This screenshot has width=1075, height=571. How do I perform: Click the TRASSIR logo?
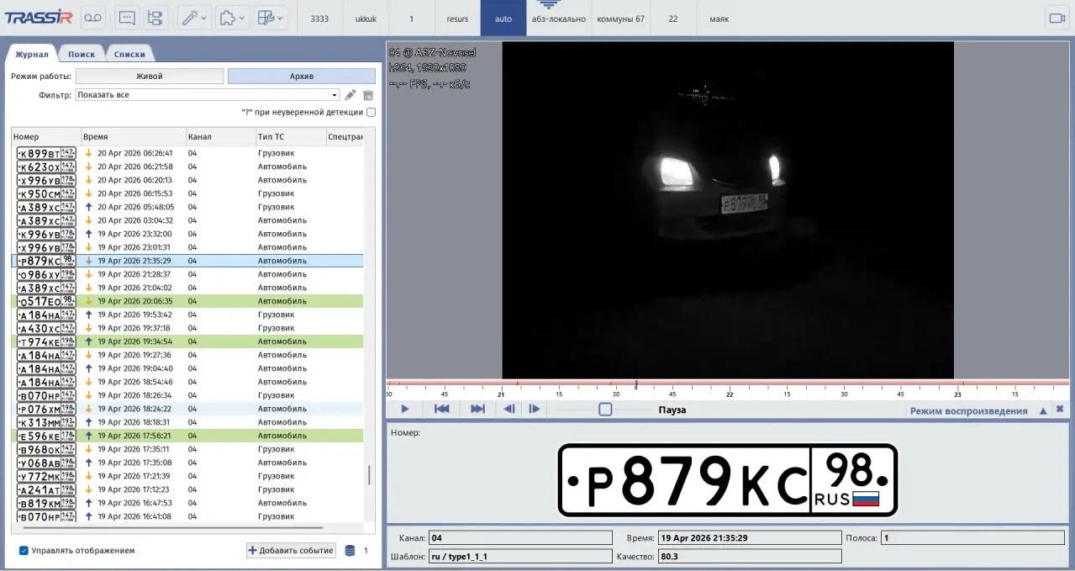pos(39,18)
